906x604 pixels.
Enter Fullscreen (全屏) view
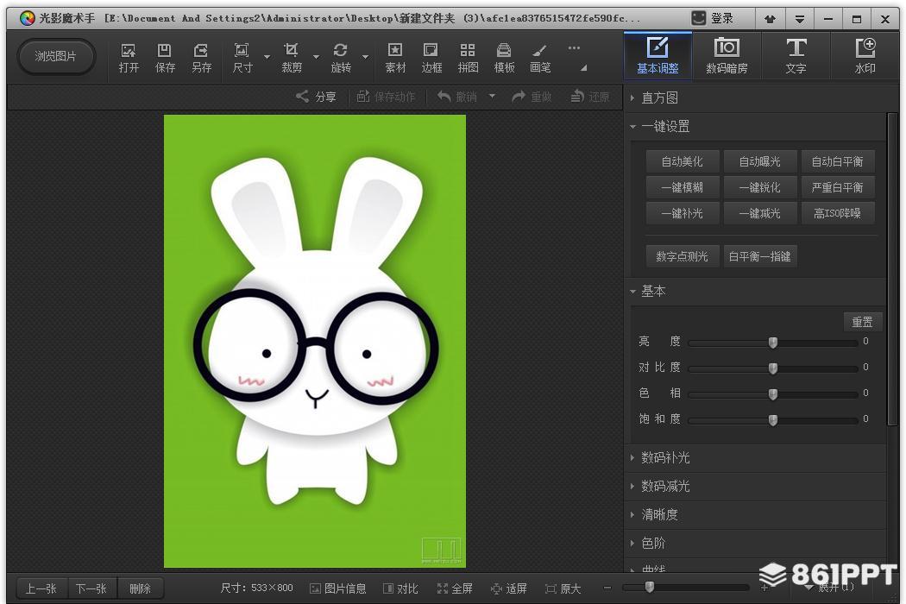[455, 588]
